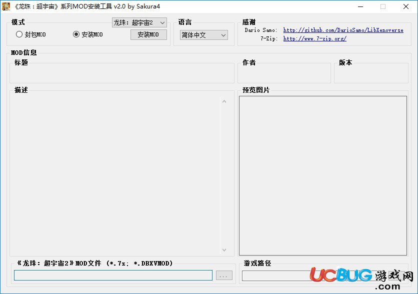
Task: Click the Dario Samo: label
Action: pos(261,30)
